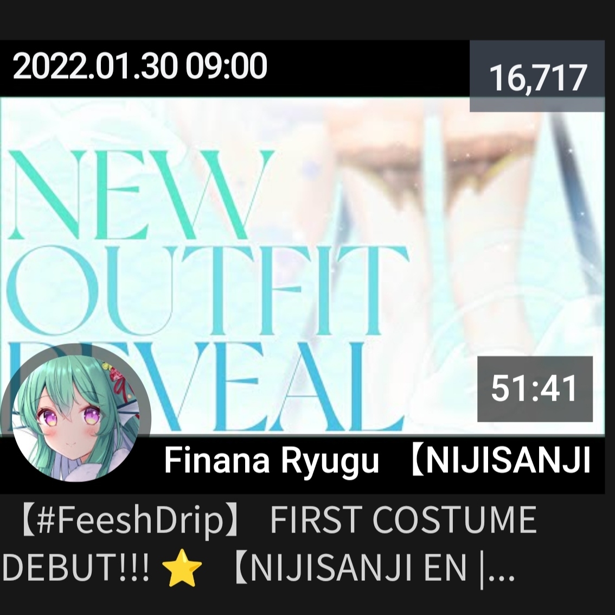This screenshot has height=615, width=615.
Task: Click the FIRST COSTUME words in the title
Action: 403,520
